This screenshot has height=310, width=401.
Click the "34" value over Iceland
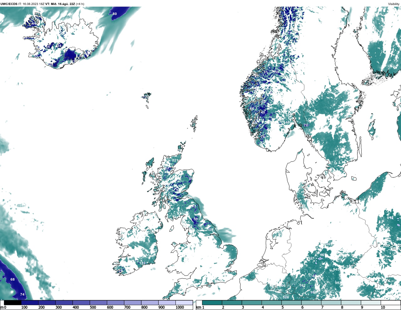click(59, 46)
